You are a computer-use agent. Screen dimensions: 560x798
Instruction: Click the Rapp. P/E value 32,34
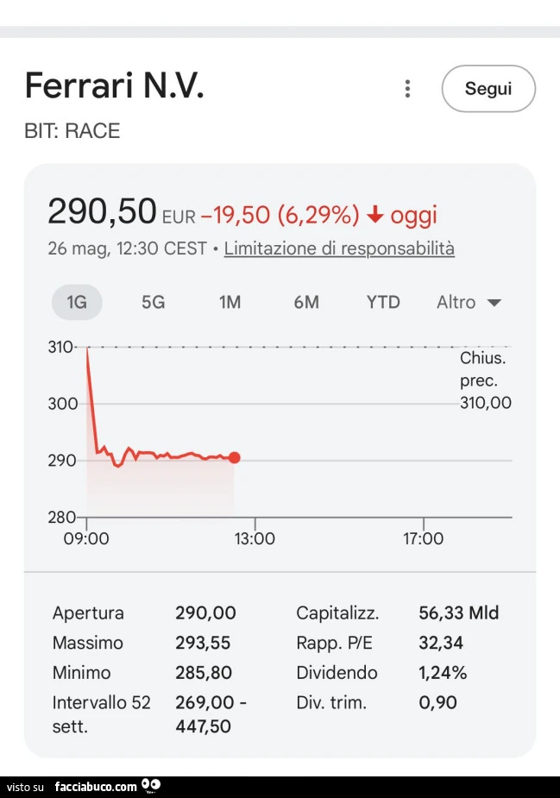pos(441,643)
